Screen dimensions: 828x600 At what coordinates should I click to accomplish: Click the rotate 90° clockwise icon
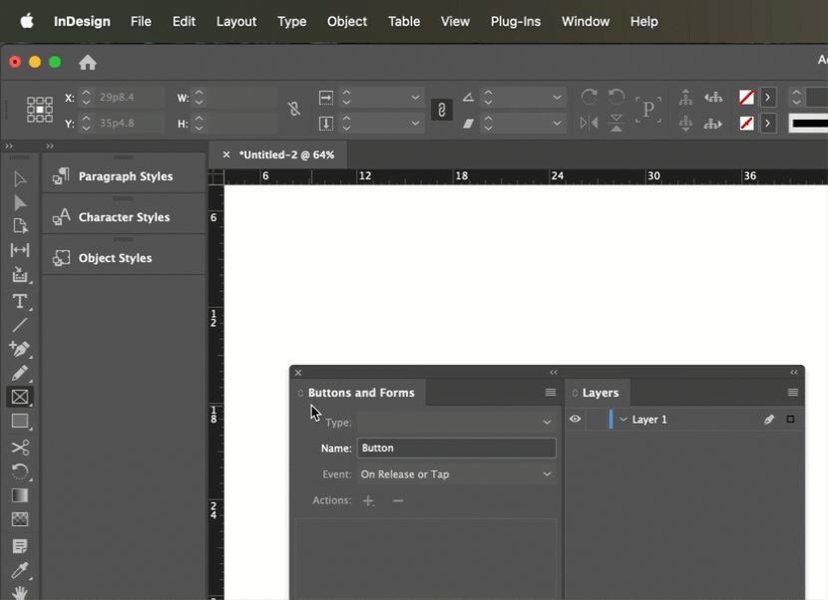click(590, 97)
